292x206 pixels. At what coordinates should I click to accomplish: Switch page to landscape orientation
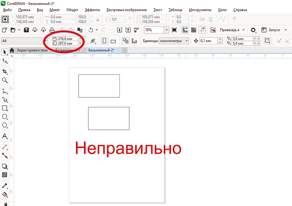coord(113,41)
